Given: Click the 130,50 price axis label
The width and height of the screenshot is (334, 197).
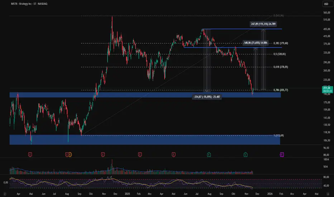Looking at the screenshot, I should 326,125.
